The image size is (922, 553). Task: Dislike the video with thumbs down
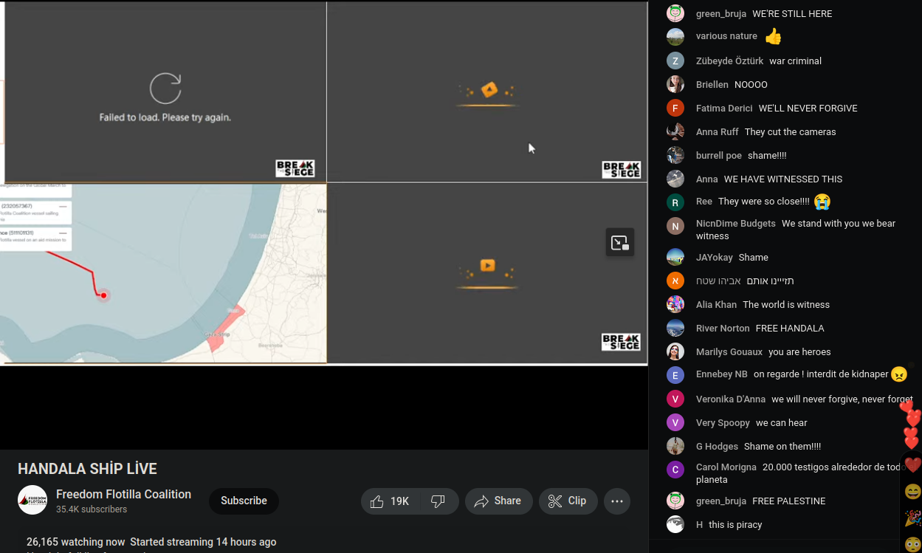[438, 501]
